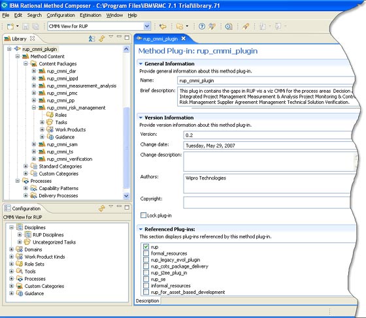Check the rup_for_asset_based_development checkbox

pyautogui.click(x=146, y=292)
